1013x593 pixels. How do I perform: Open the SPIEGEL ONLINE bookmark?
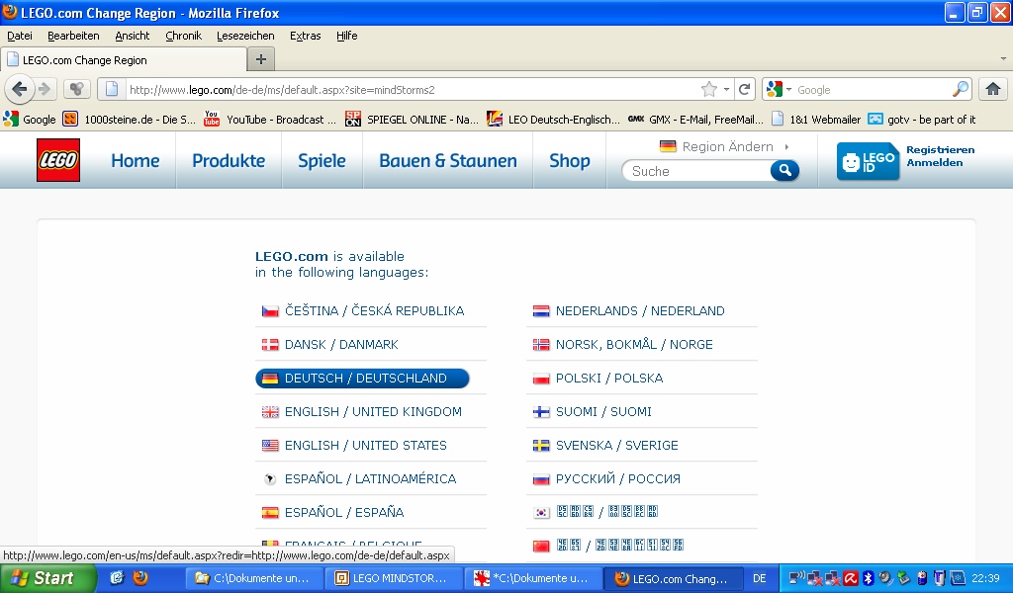(413, 120)
